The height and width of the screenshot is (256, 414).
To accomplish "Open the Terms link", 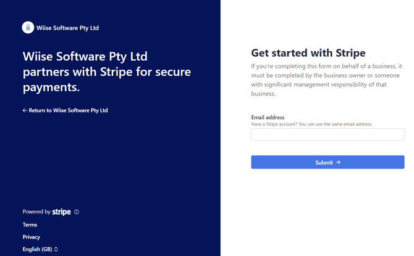I will (30, 225).
